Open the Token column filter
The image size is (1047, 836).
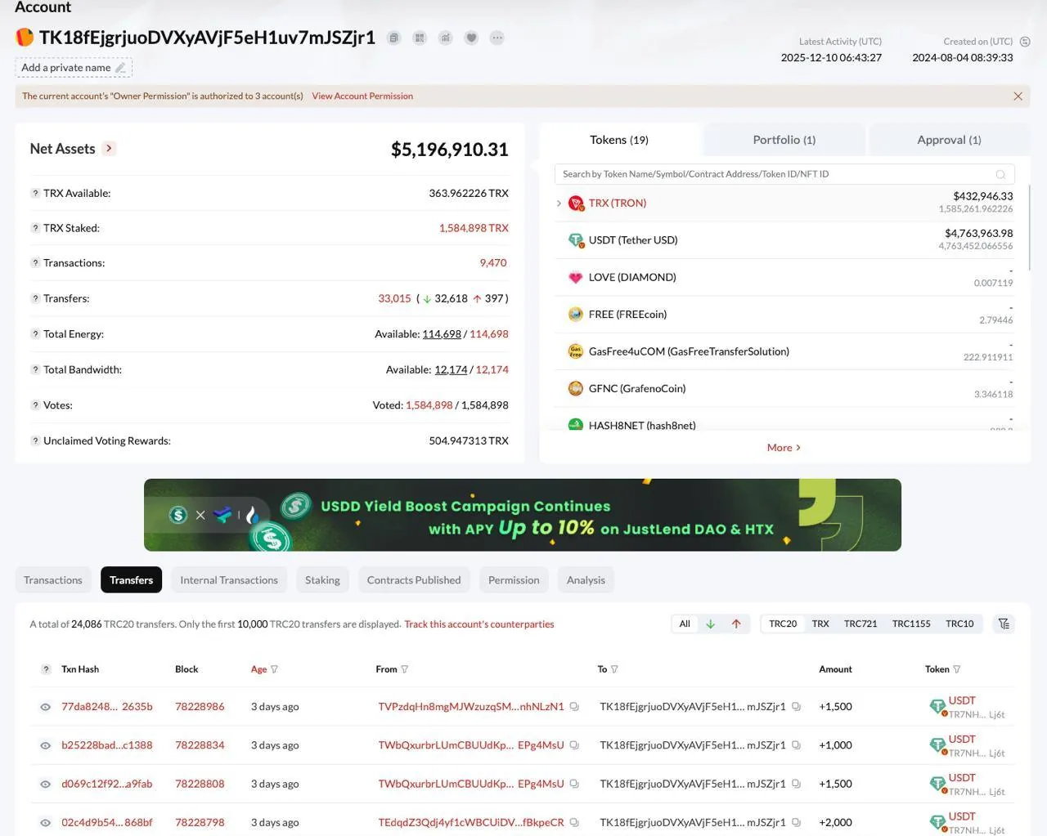coord(957,669)
